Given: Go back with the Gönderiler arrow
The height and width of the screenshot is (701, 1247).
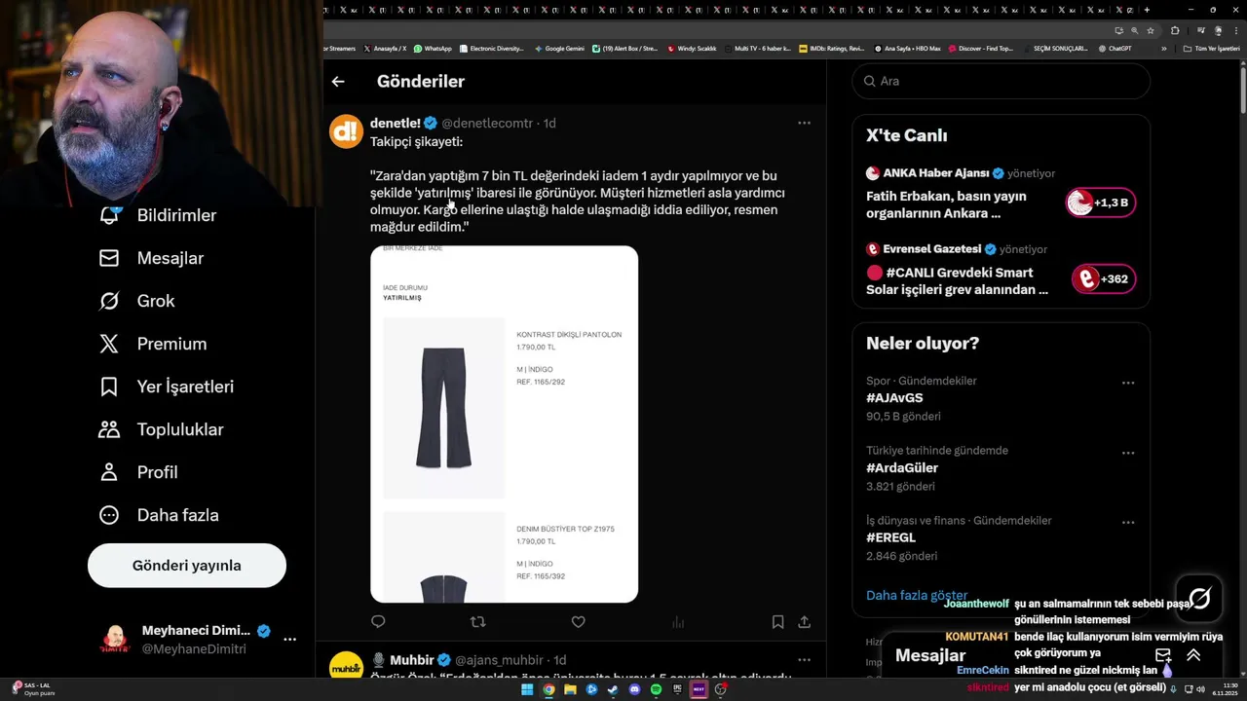Looking at the screenshot, I should (x=338, y=82).
